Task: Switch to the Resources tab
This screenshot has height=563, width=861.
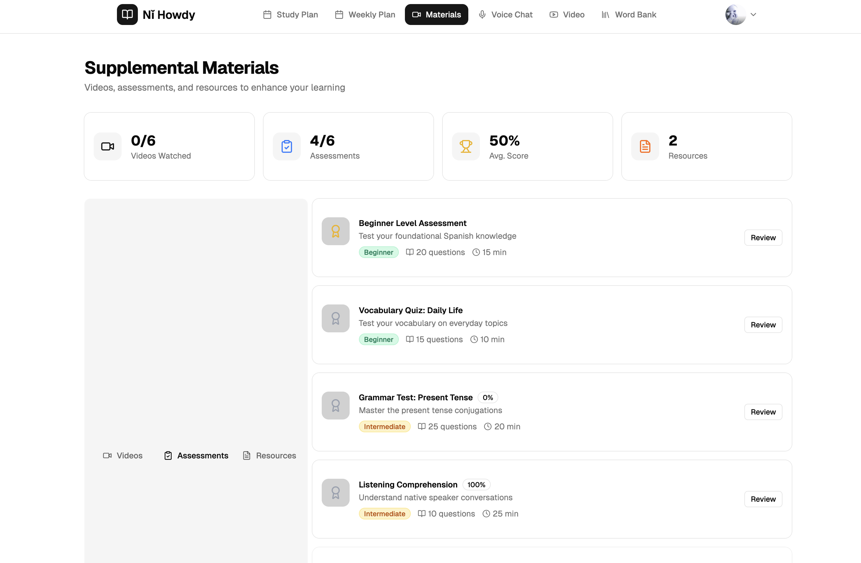Action: pyautogui.click(x=270, y=456)
